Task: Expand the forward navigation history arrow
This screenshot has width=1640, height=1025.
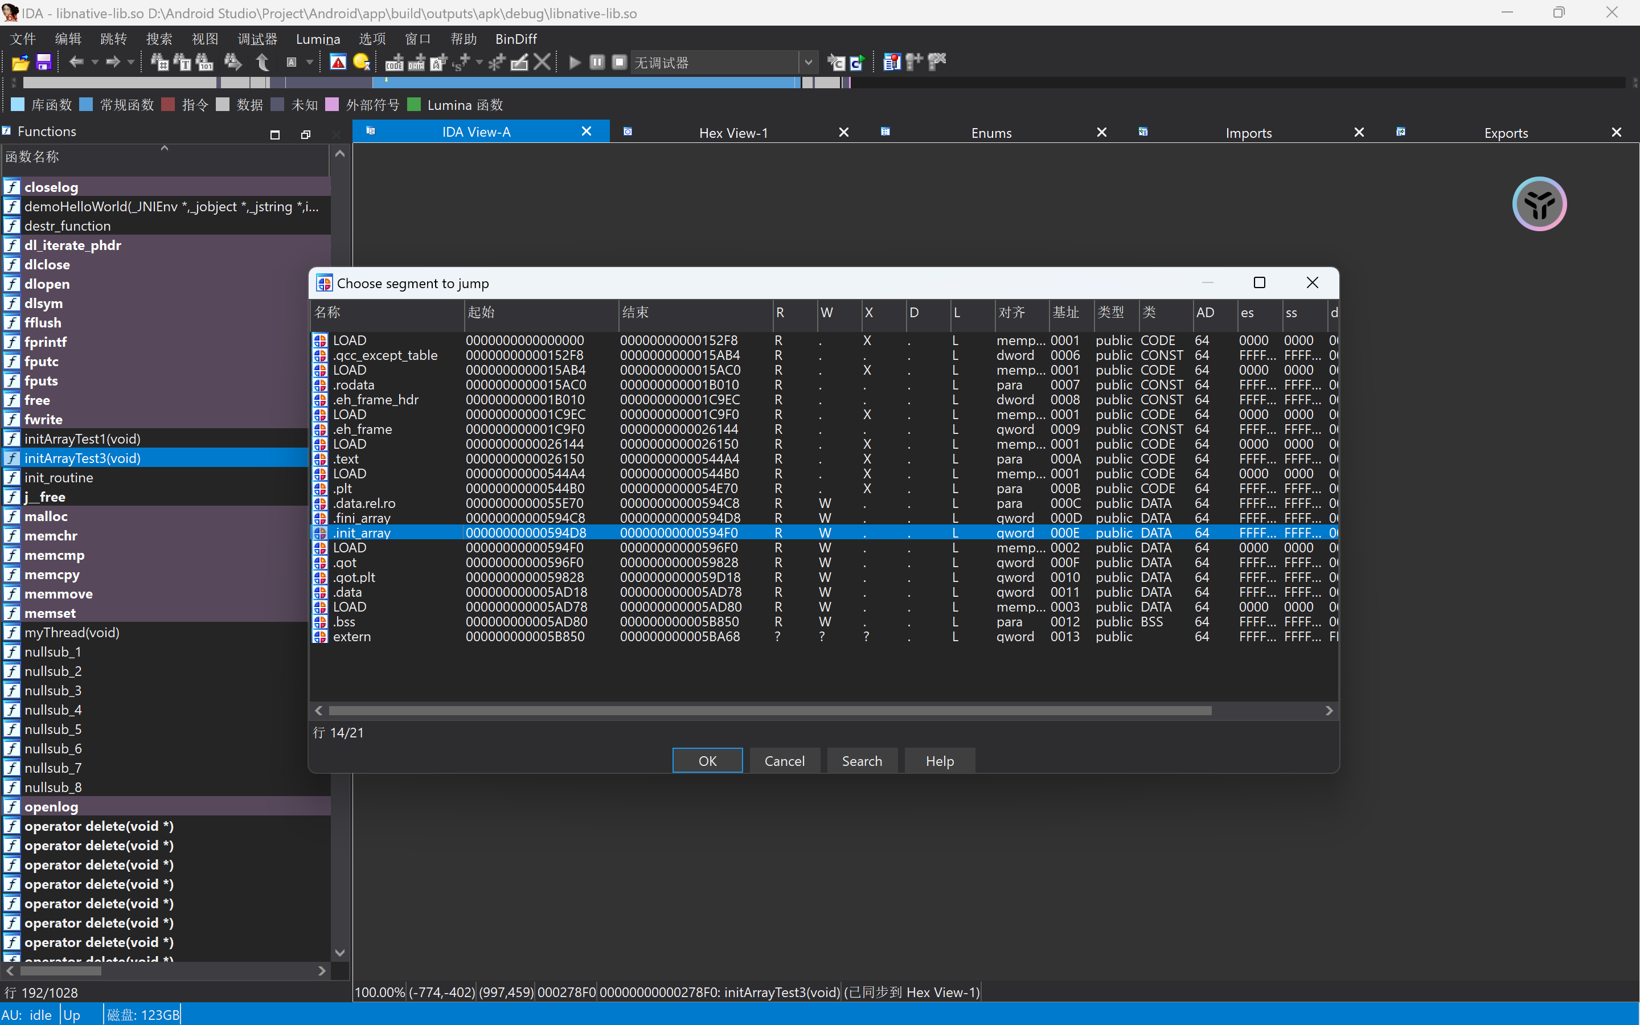Action: coord(131,63)
